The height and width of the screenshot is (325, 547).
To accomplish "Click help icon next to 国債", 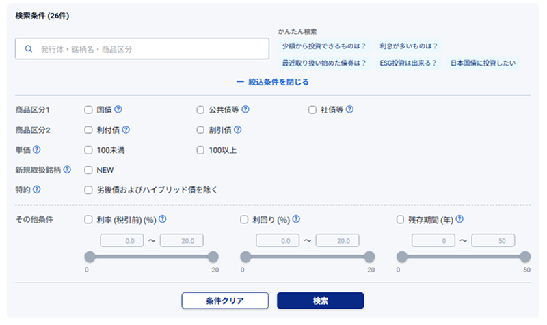I will point(118,109).
